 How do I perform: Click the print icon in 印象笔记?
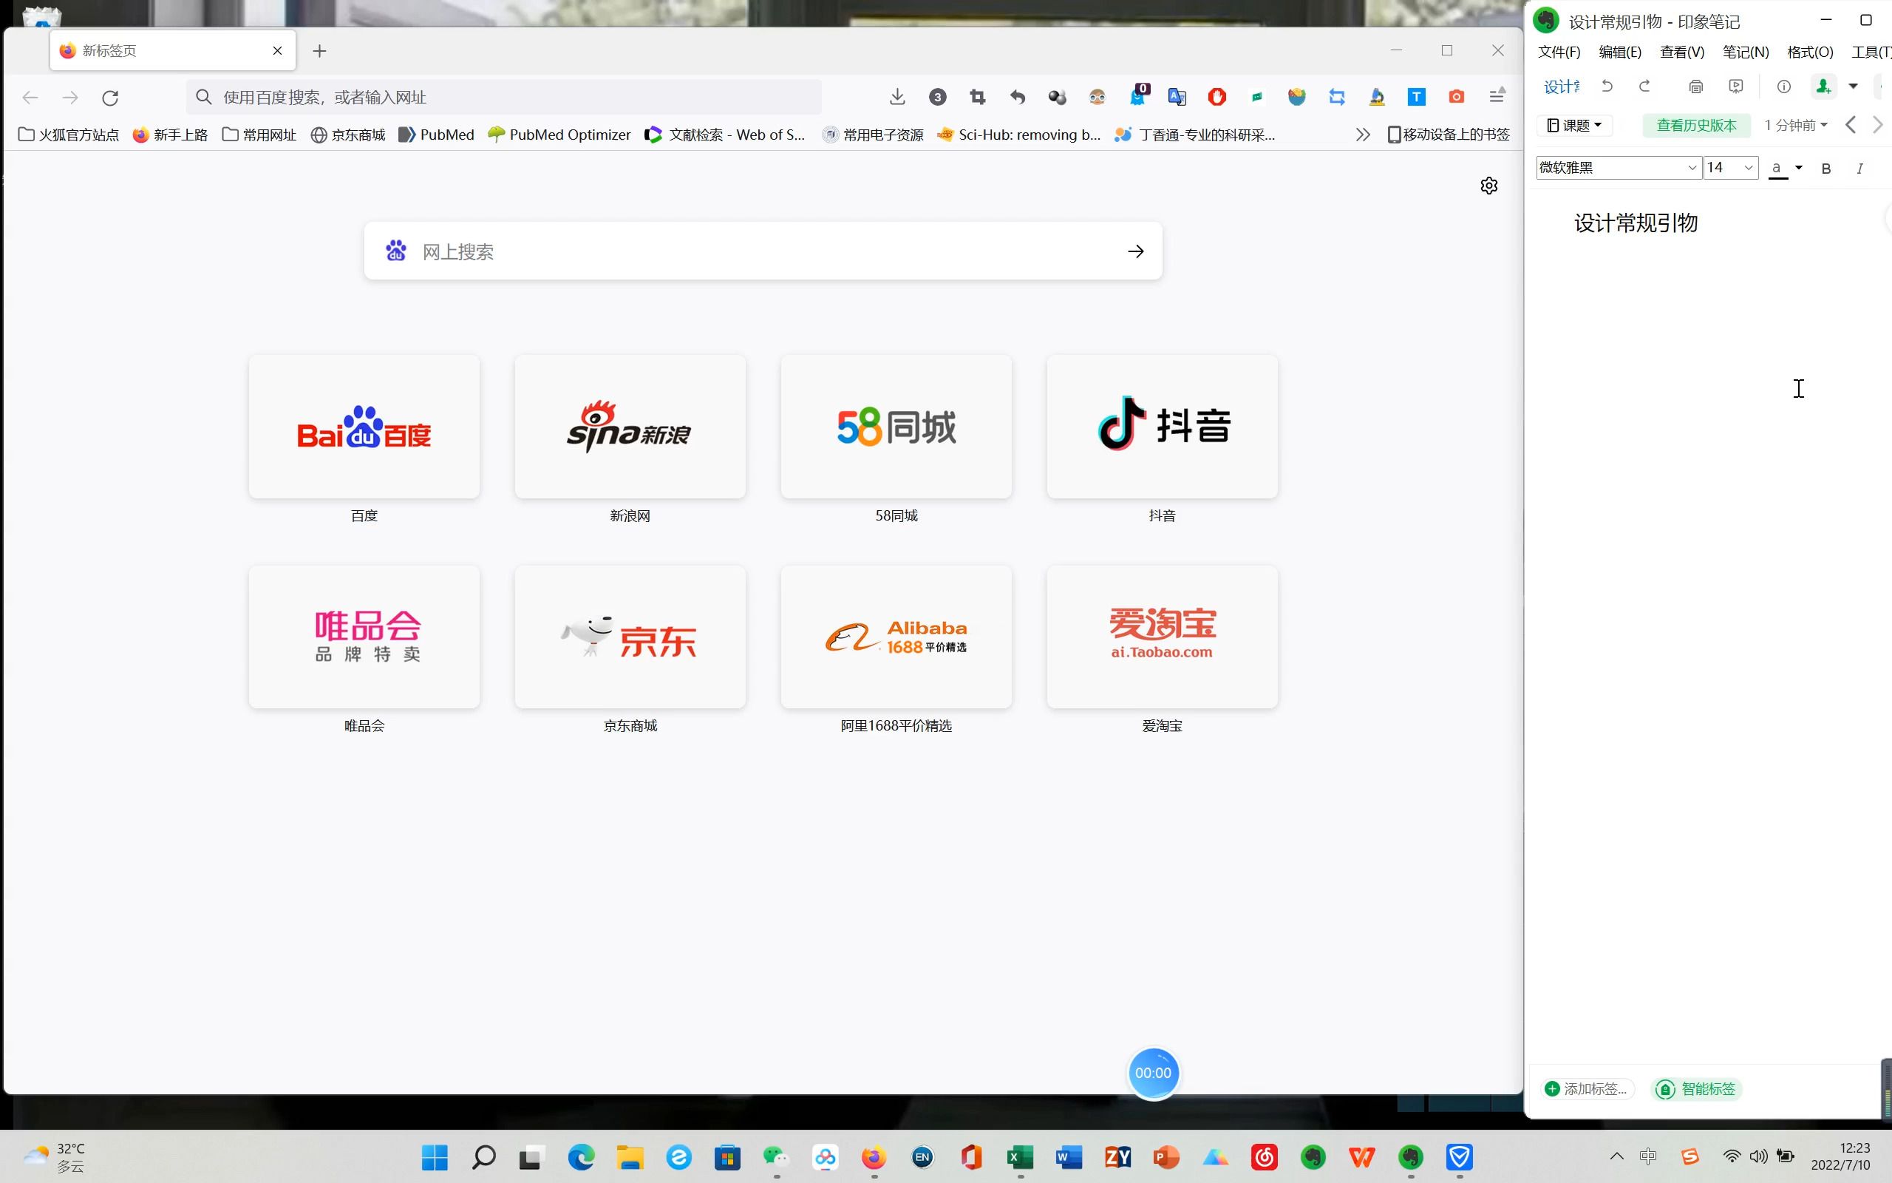click(x=1695, y=86)
